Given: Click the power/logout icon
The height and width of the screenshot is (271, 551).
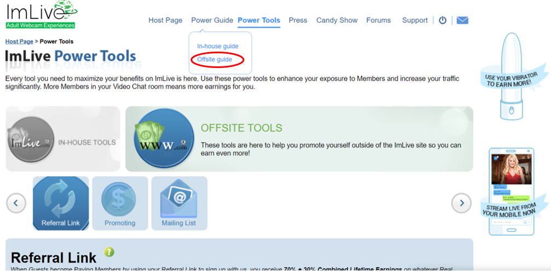Looking at the screenshot, I should tap(443, 20).
